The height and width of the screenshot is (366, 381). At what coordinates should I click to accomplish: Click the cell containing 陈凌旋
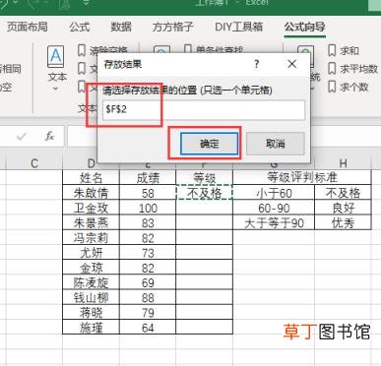(x=91, y=282)
